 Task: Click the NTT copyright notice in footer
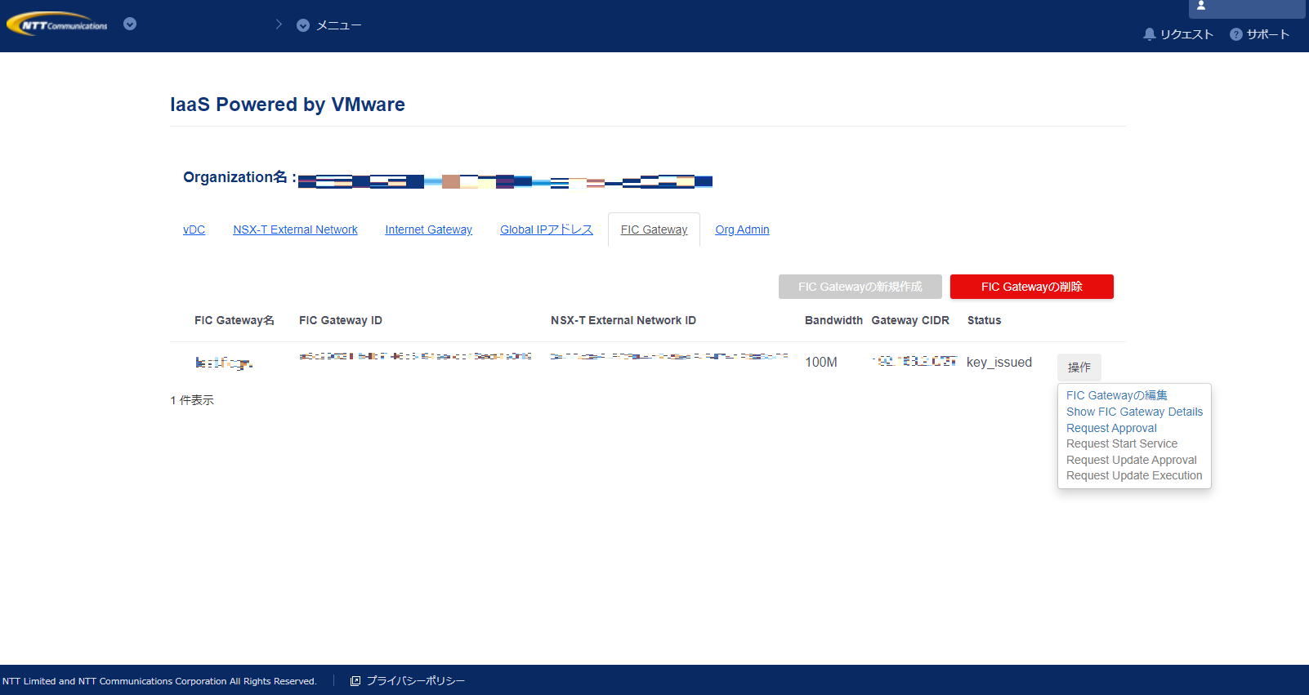159,681
